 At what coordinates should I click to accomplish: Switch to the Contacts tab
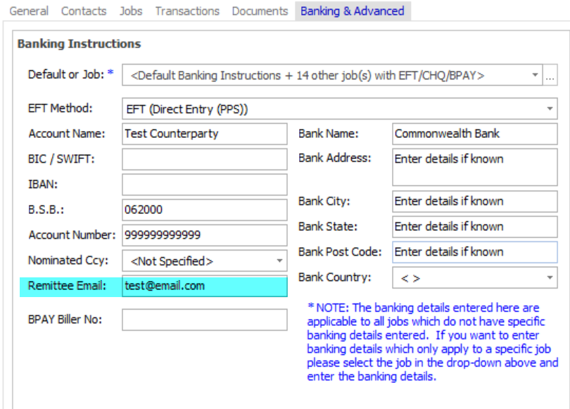click(x=84, y=11)
